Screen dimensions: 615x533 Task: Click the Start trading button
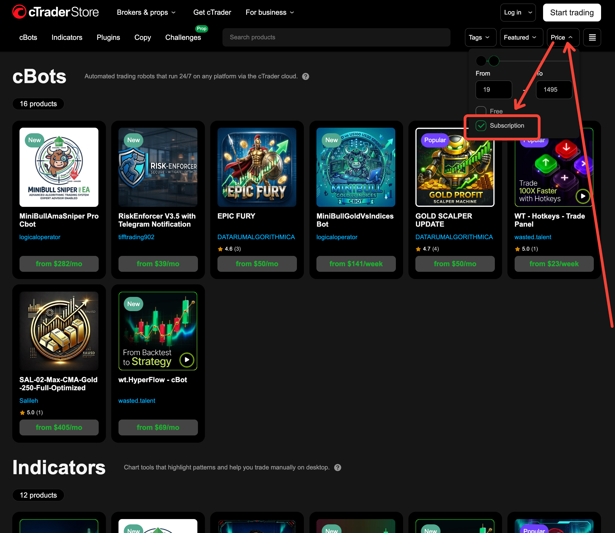tap(572, 13)
